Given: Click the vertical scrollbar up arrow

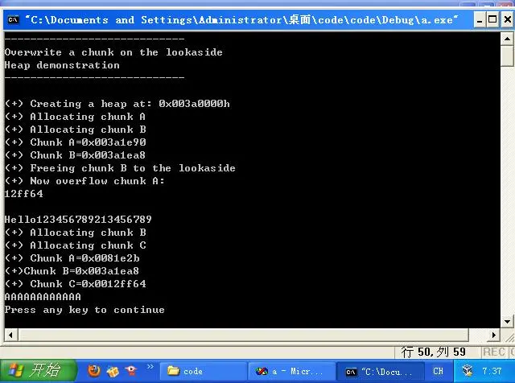Looking at the screenshot, I should [508, 39].
